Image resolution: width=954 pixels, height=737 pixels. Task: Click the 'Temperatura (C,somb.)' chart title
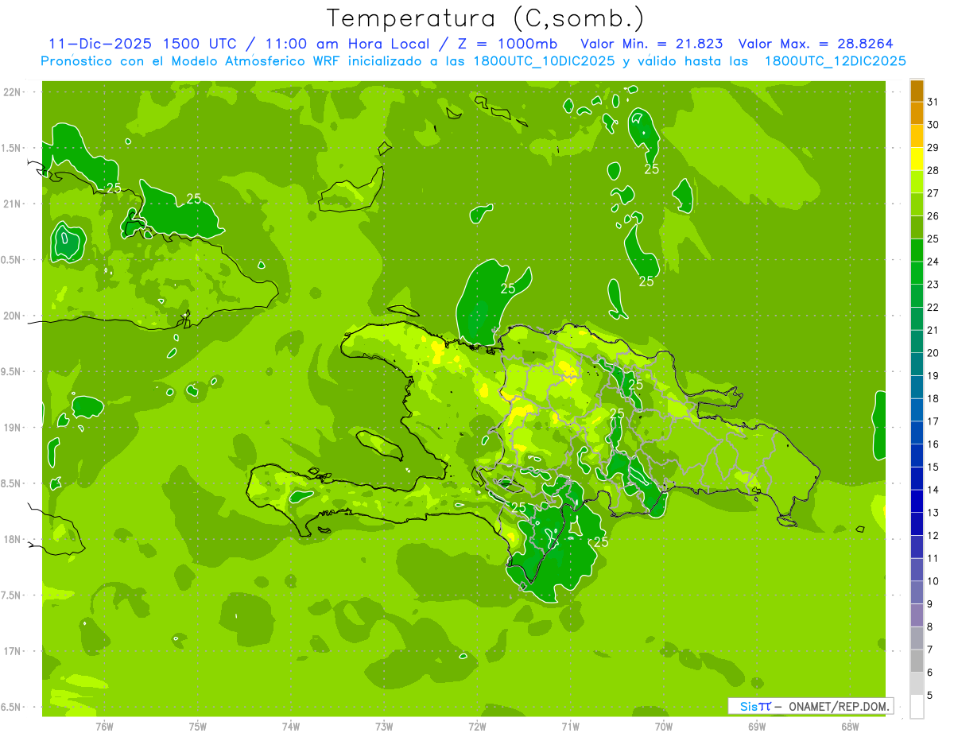click(485, 17)
